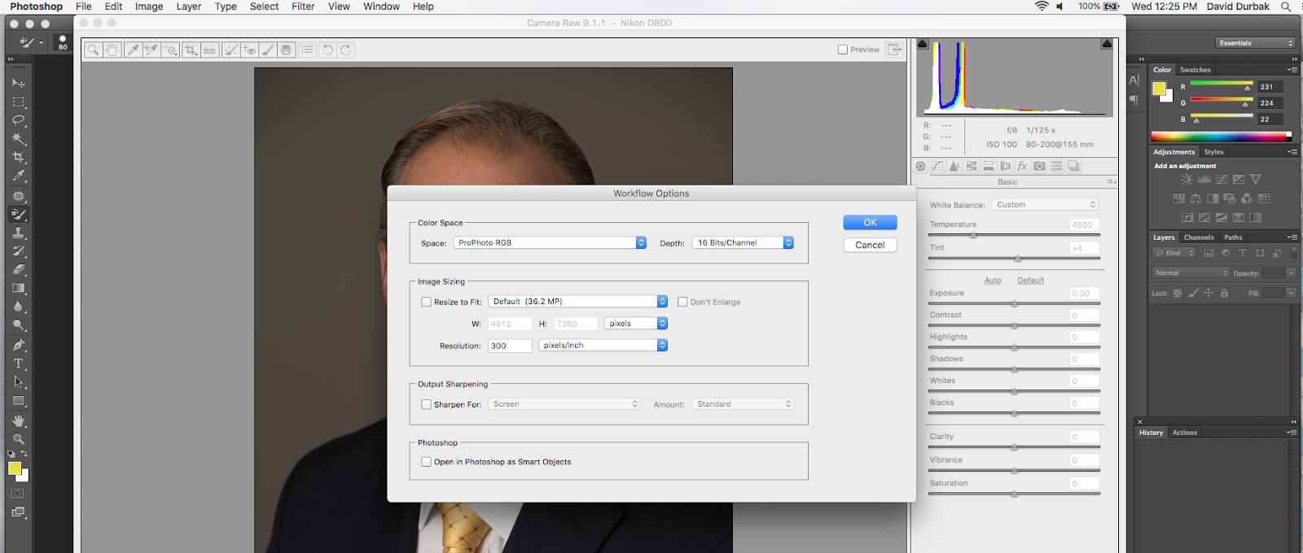Image resolution: width=1303 pixels, height=553 pixels.
Task: Click Cancel in Workflow Options
Action: (870, 245)
